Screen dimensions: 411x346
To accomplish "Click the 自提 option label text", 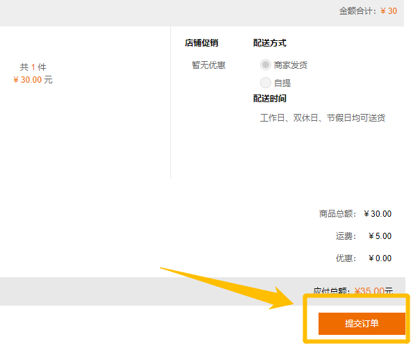I will point(282,83).
